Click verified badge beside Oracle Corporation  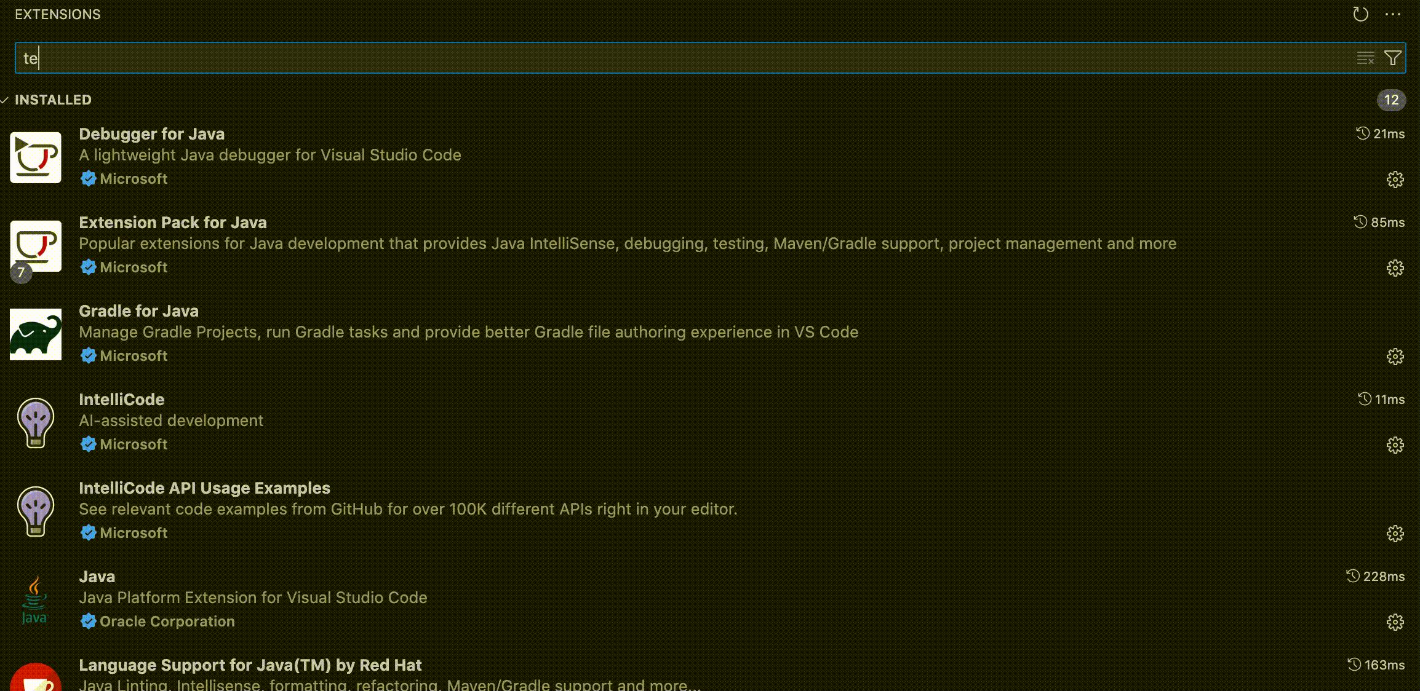[x=89, y=622]
